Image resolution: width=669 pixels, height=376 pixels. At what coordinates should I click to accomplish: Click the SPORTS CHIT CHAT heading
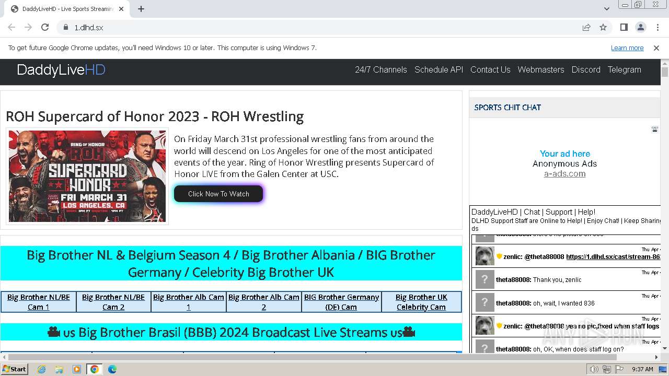pos(507,108)
